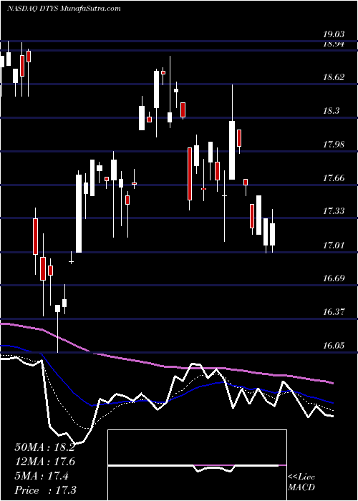Select the 16.69 price axis label
Viewport: 358px width, 501px height.
(334, 278)
